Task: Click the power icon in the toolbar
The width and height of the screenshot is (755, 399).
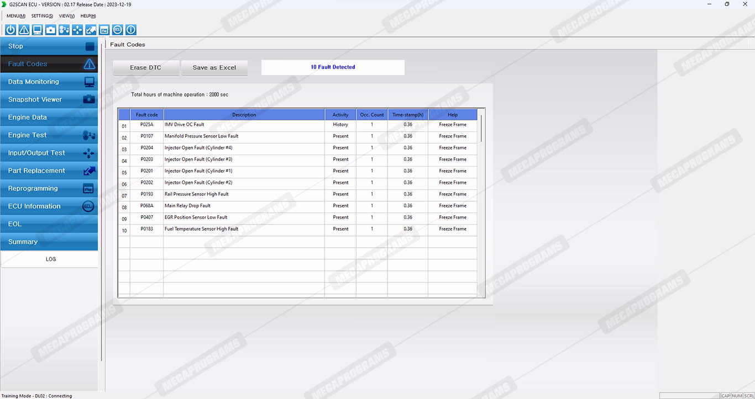Action: click(x=11, y=30)
